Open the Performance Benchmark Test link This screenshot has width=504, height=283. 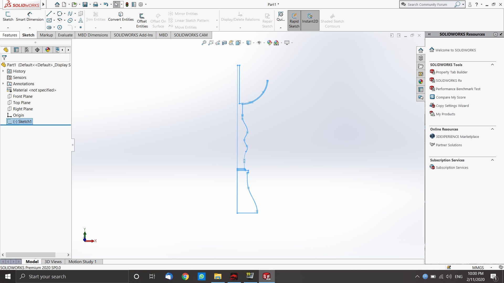point(458,89)
